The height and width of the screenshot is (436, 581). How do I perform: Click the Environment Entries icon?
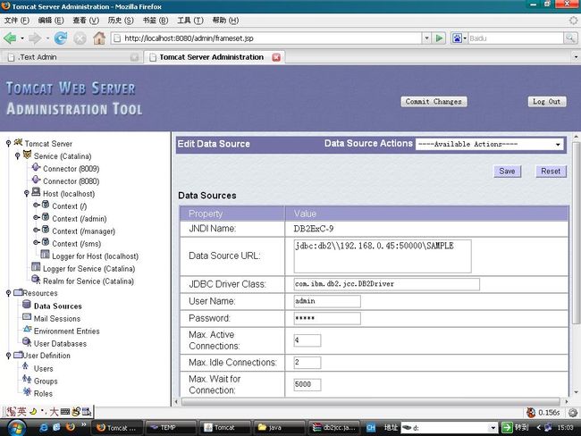pos(27,330)
